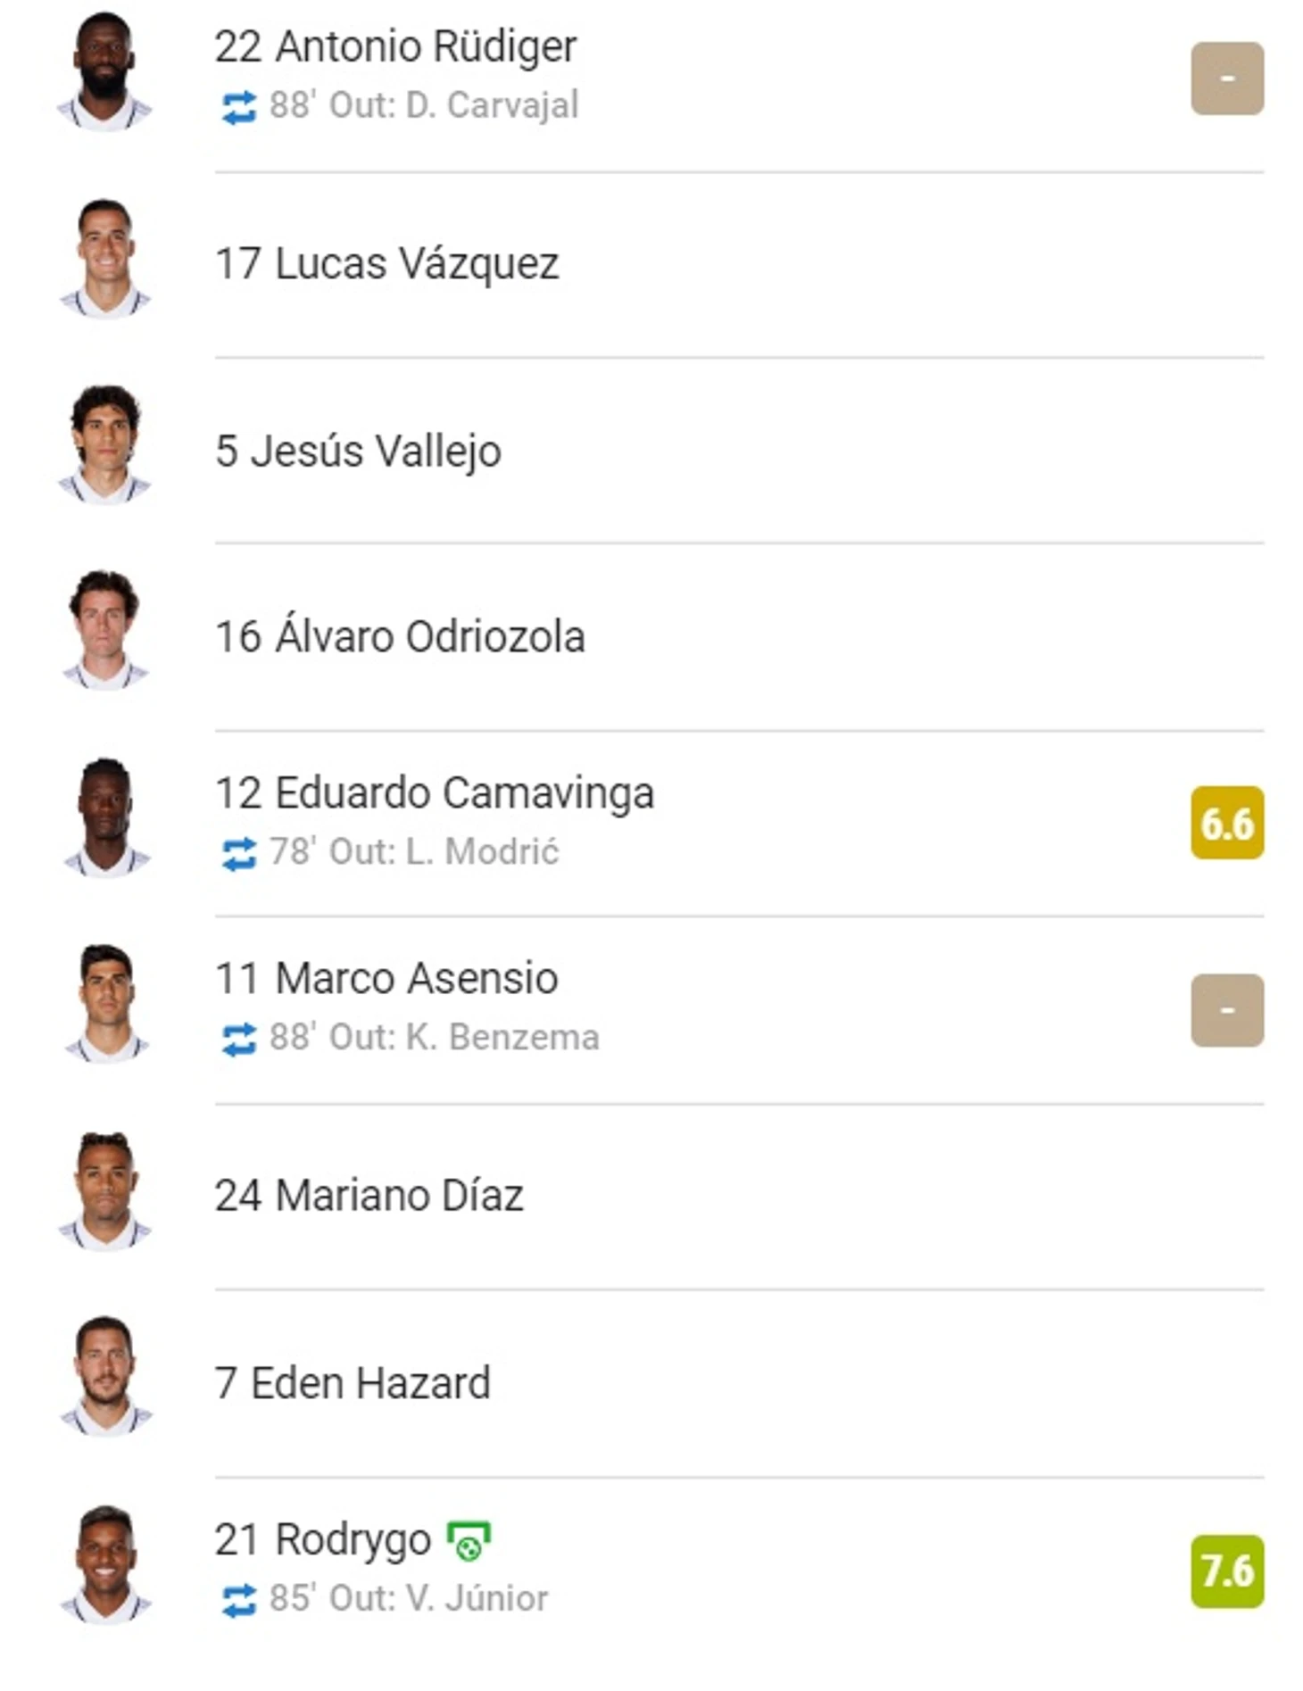This screenshot has height=1691, width=1303.
Task: Click the substitution arrows icon under Eduardo Camavinga
Action: pos(238,854)
